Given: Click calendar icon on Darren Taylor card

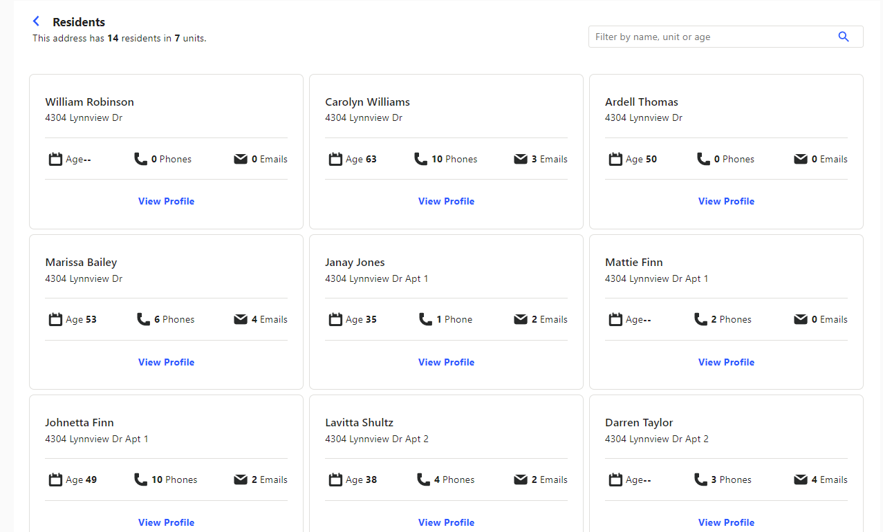Looking at the screenshot, I should click(x=615, y=479).
